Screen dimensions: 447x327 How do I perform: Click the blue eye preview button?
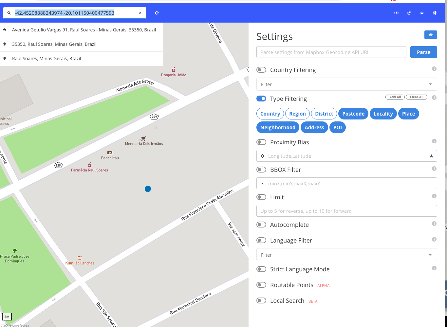[x=431, y=35]
